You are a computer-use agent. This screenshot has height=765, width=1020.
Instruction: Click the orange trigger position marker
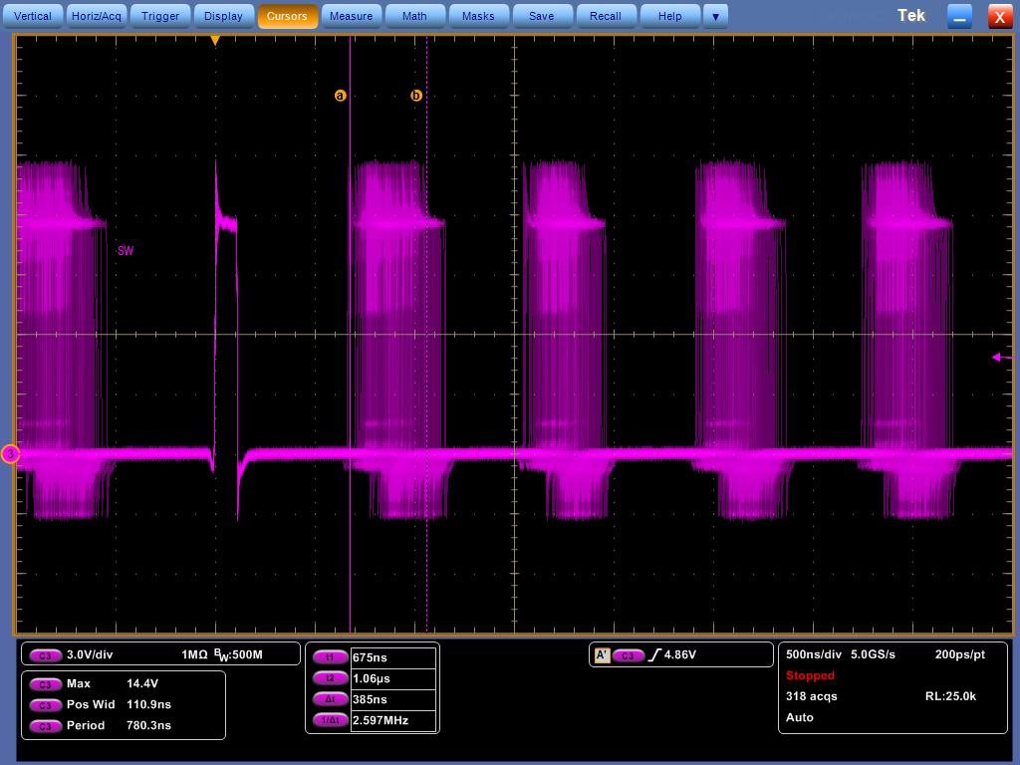pyautogui.click(x=215, y=40)
